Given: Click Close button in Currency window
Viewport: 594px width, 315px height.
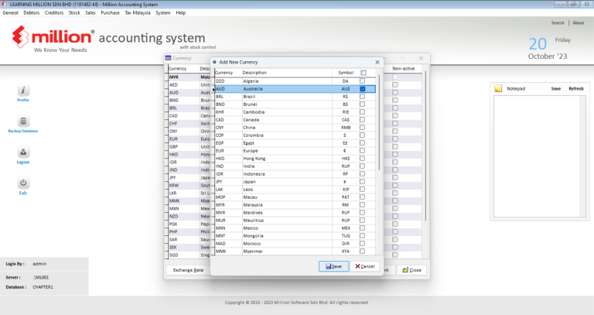Looking at the screenshot, I should point(411,270).
